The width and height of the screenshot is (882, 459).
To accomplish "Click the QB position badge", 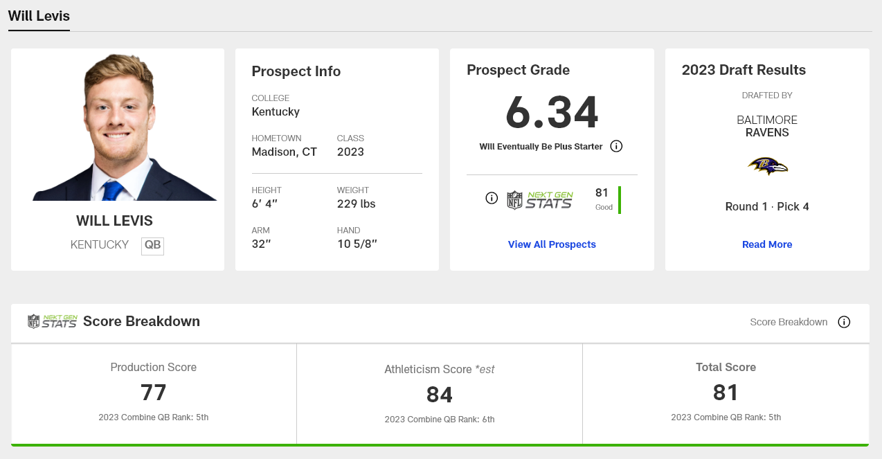I will [x=152, y=245].
